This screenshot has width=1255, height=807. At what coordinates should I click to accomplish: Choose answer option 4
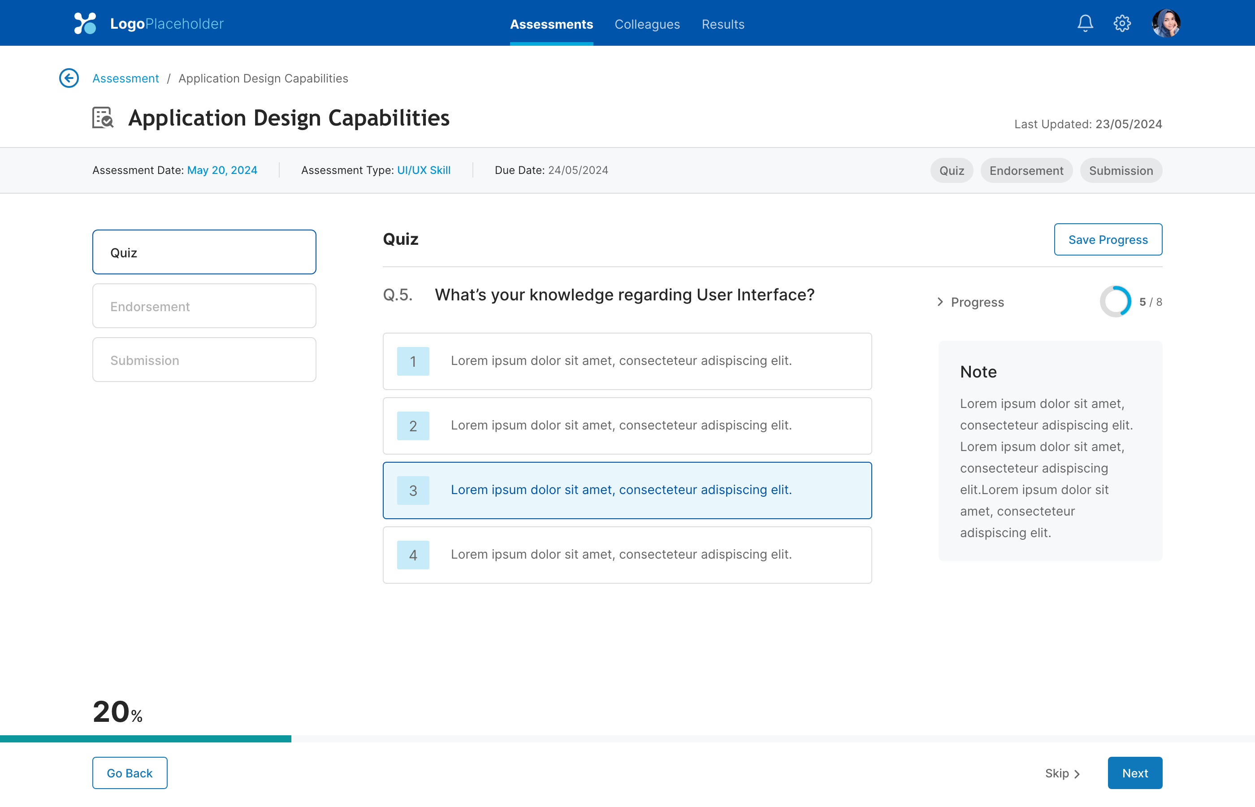(627, 555)
